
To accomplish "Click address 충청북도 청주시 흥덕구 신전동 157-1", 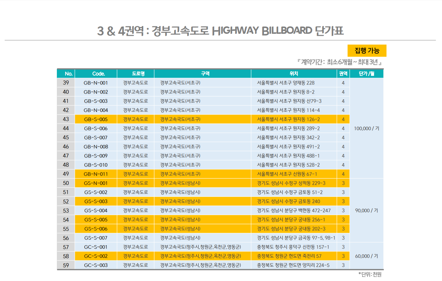I will [293, 247].
